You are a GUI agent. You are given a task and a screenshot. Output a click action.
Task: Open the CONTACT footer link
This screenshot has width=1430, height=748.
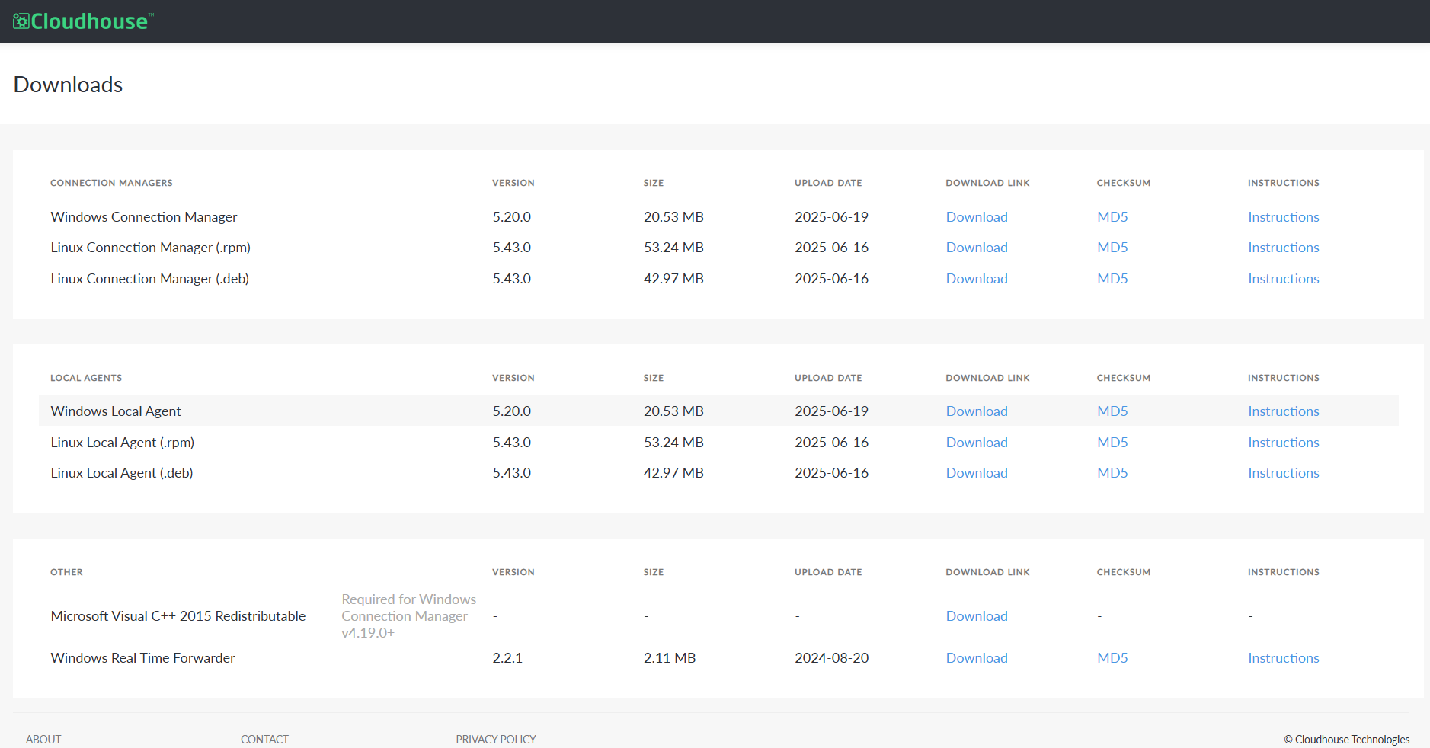(264, 740)
